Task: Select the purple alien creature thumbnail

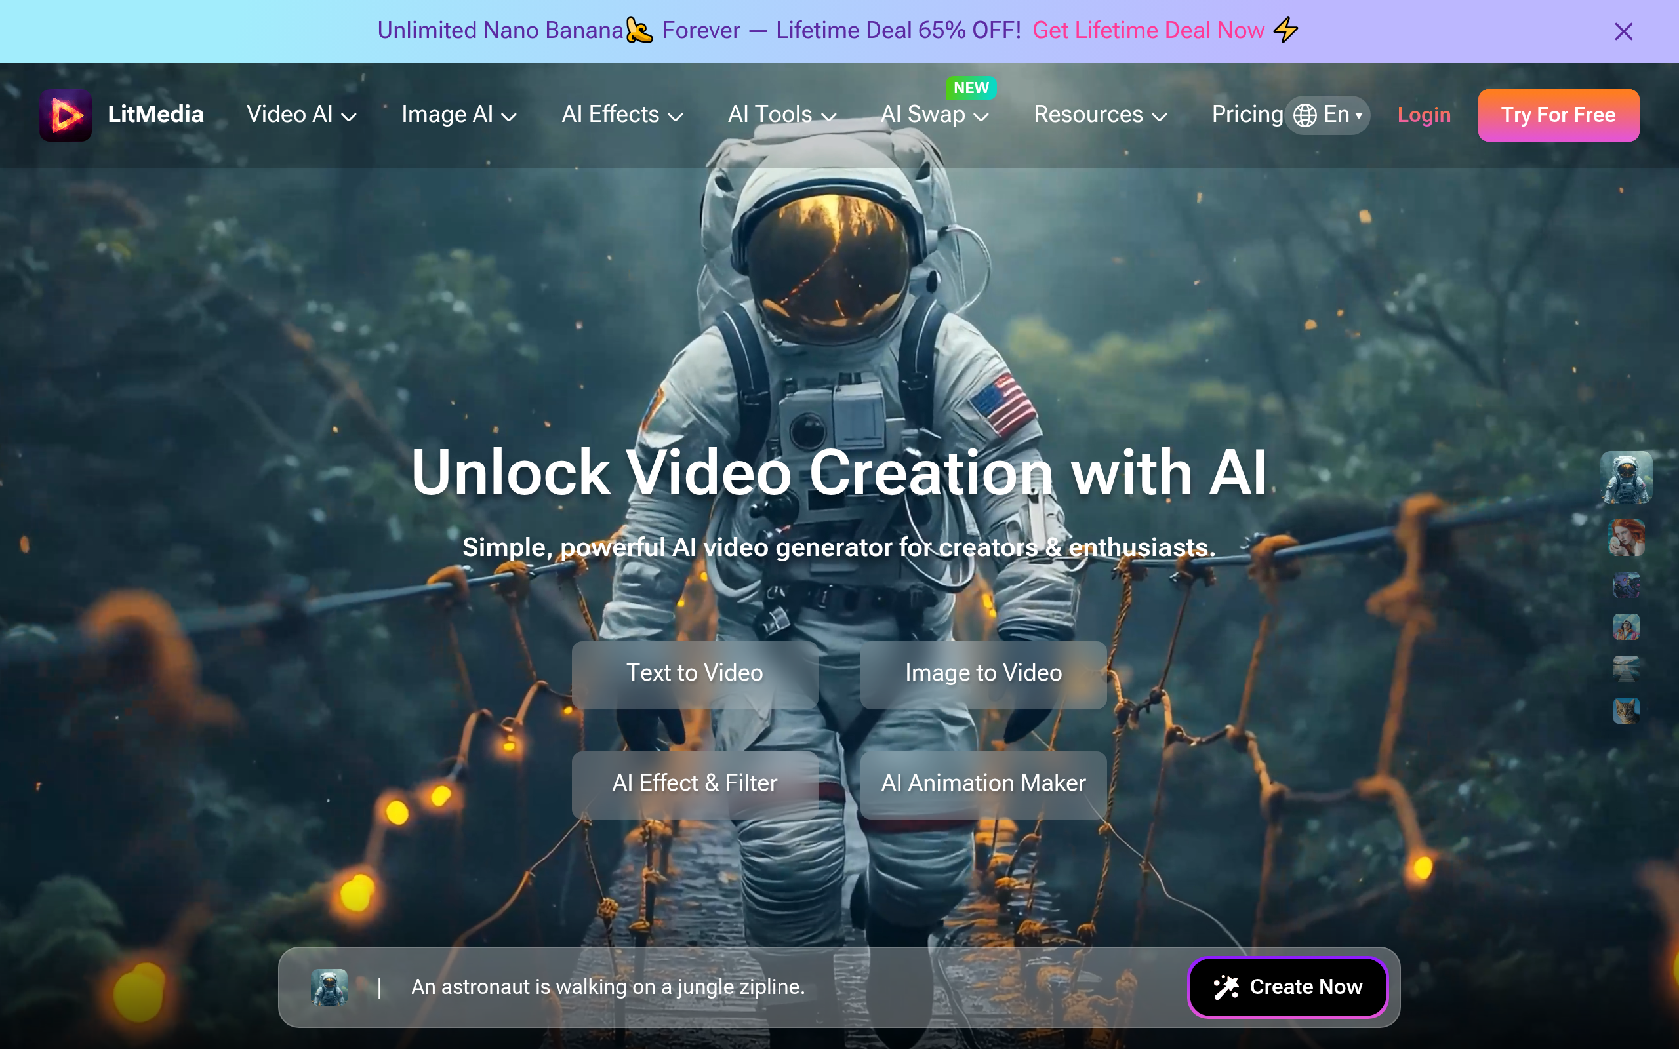Action: pyautogui.click(x=1626, y=585)
